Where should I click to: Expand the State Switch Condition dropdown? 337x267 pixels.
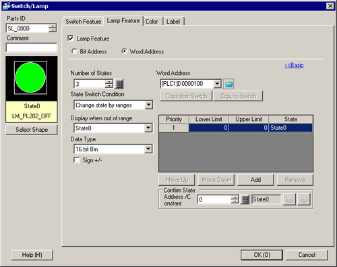pyautogui.click(x=148, y=105)
